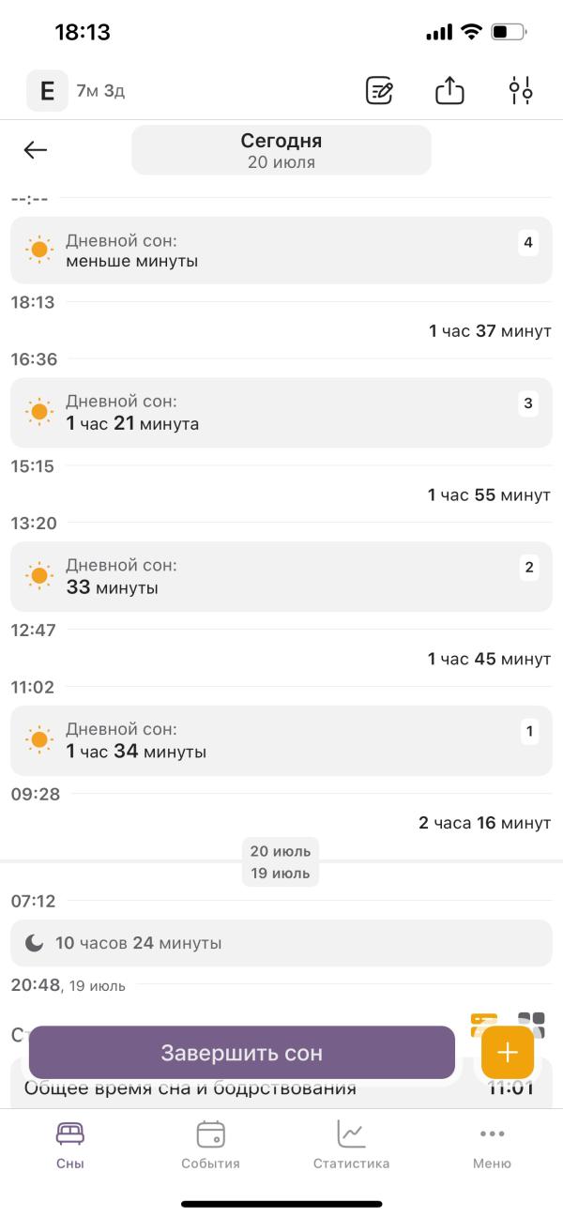The image size is (563, 1217).
Task: Tap the share export icon
Action: (x=450, y=91)
